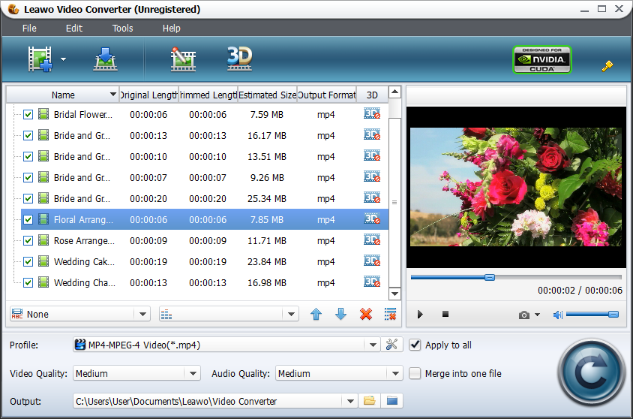Click 3D icon for Bridal Flower row
The image size is (633, 419).
click(372, 114)
